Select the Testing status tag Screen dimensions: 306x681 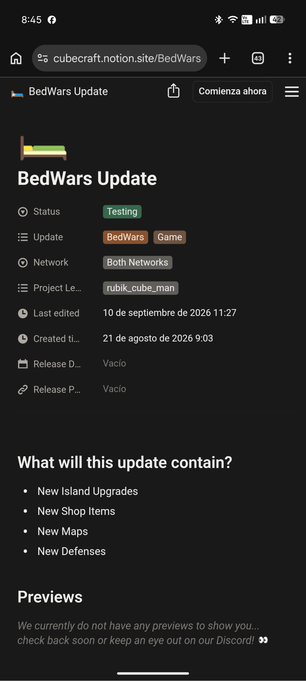point(122,211)
